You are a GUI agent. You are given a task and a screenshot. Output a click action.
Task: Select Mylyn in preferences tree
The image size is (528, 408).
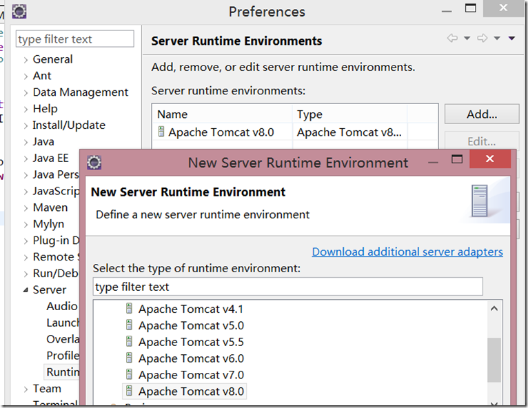[48, 224]
